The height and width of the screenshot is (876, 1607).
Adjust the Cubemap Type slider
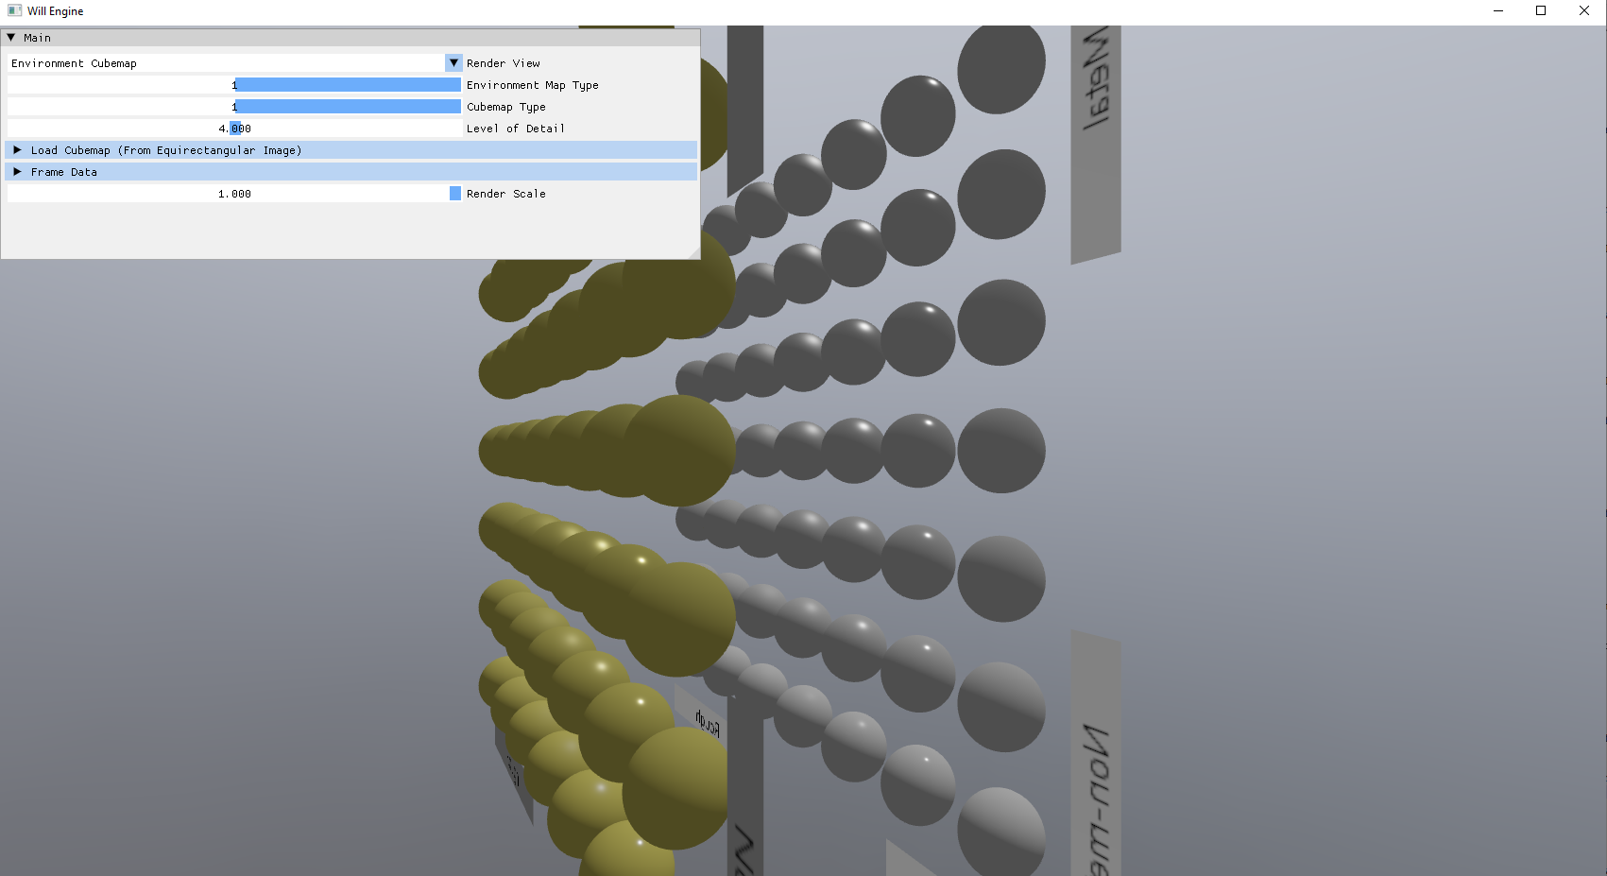coord(234,107)
